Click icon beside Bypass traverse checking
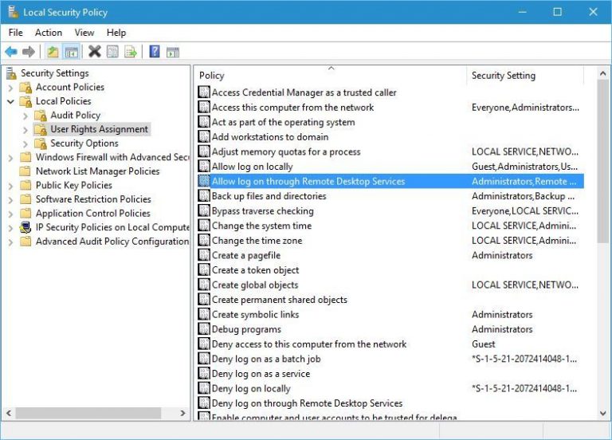612x440 pixels. [204, 210]
